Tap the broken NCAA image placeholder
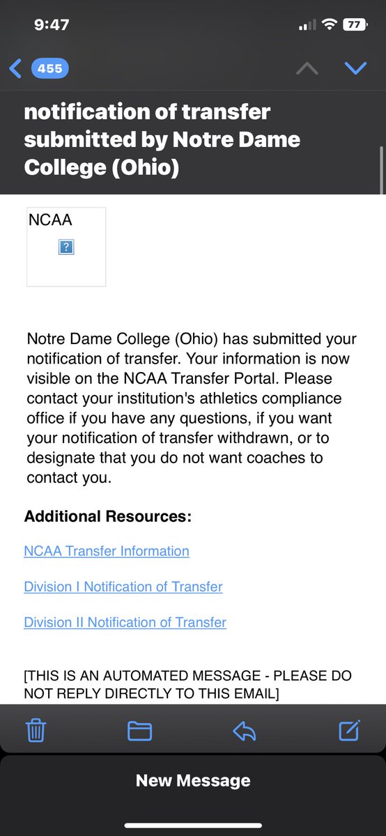The image size is (386, 836). tap(66, 247)
